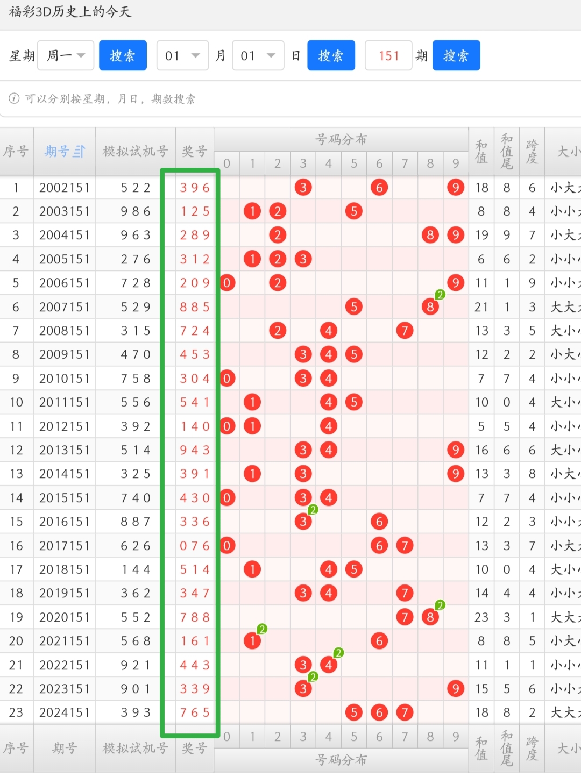Click the 和值 column header at top
This screenshot has width=581, height=777.
click(x=481, y=152)
